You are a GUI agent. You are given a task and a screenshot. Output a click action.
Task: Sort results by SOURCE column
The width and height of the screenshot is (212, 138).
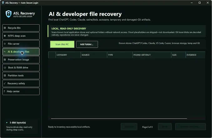pyautogui.click(x=94, y=55)
